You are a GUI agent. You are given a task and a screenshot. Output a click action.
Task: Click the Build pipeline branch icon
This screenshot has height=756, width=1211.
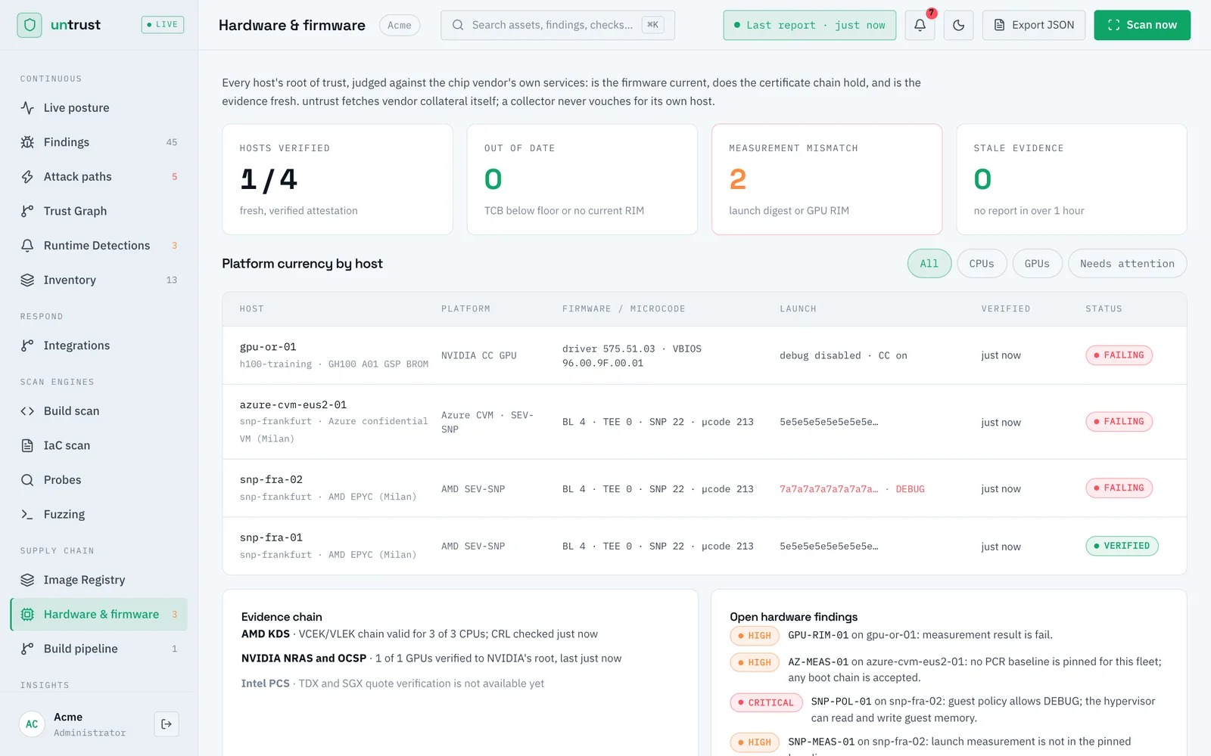[x=27, y=649]
